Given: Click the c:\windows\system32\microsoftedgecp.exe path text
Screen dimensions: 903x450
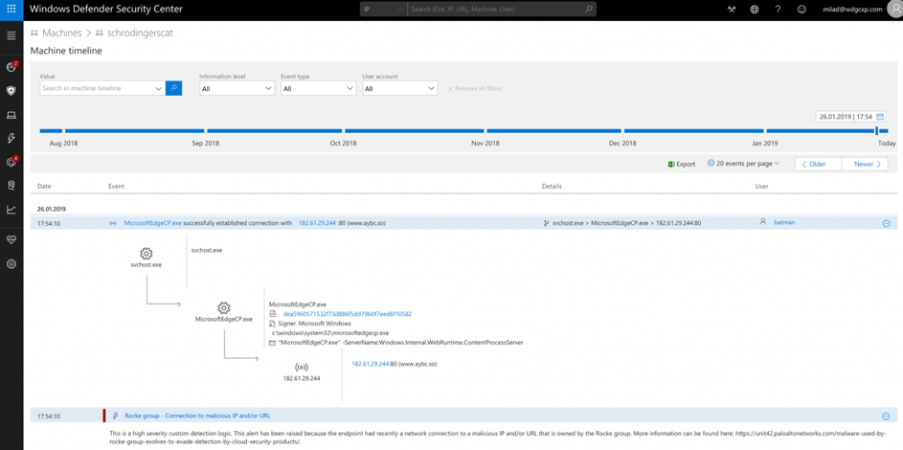Looking at the screenshot, I should (x=330, y=332).
